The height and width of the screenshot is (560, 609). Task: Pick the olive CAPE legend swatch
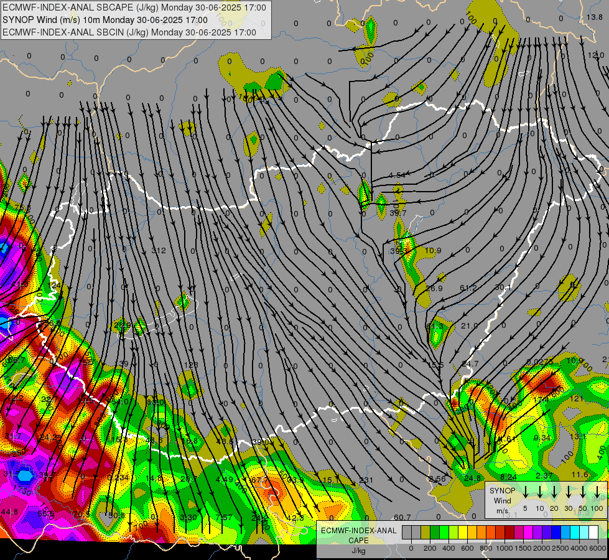coord(425,533)
